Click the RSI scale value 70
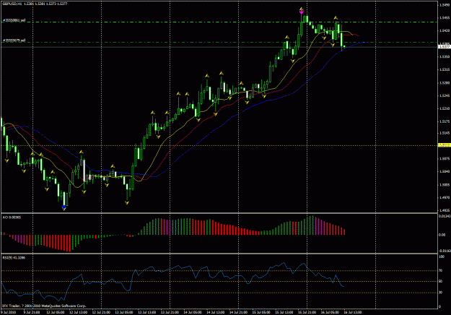The width and height of the screenshot is (451, 315). click(441, 271)
